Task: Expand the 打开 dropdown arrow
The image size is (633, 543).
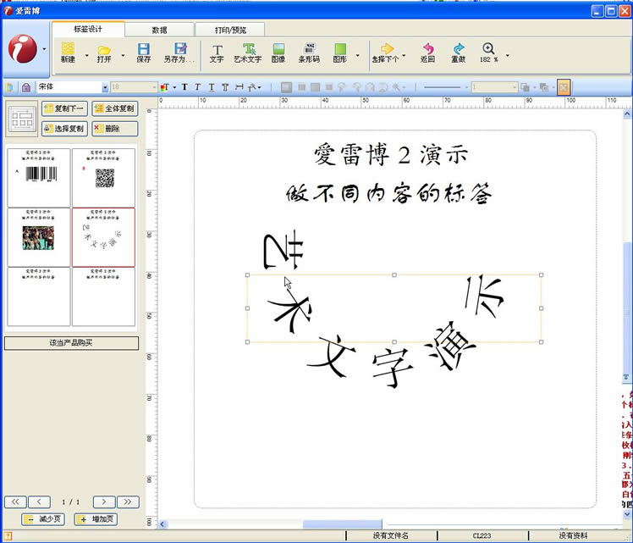Action: click(123, 55)
